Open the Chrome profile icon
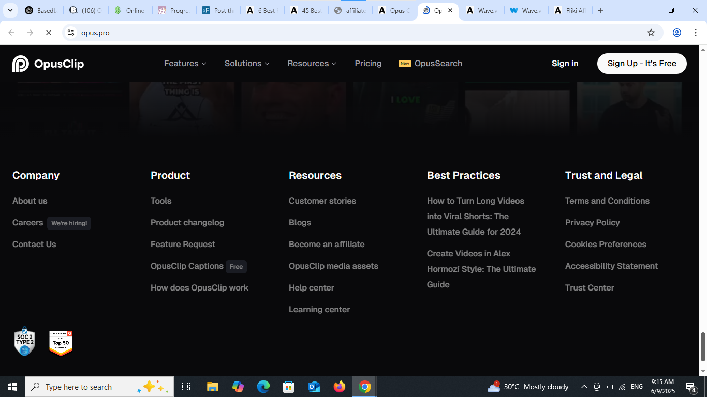Viewport: 707px width, 397px height. 676,33
